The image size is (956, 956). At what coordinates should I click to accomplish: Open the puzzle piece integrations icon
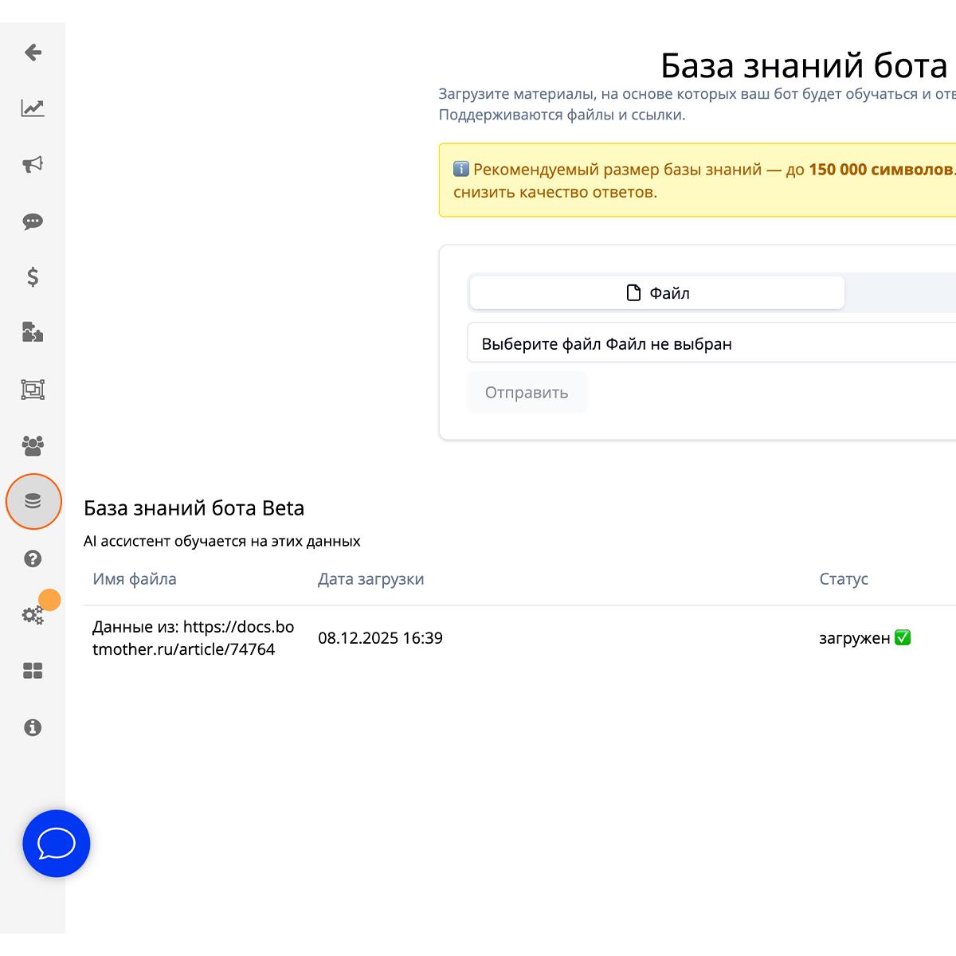click(x=33, y=332)
